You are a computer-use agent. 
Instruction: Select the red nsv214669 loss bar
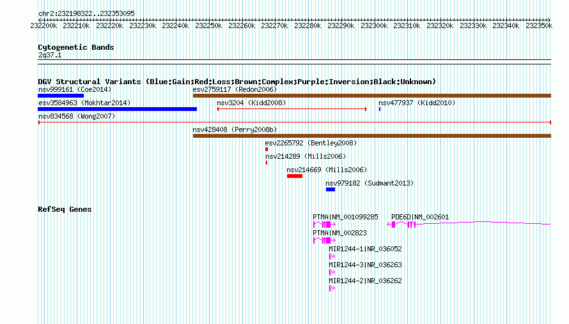(x=295, y=176)
